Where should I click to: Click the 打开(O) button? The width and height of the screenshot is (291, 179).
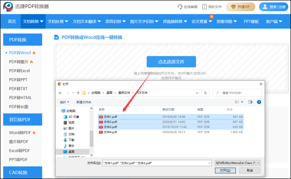(225, 171)
